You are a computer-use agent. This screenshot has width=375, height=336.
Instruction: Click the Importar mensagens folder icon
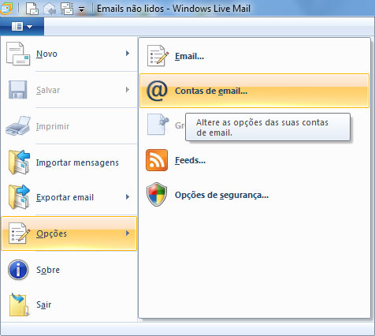[x=19, y=162]
